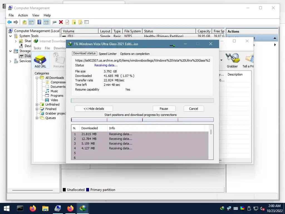This screenshot has height=214, width=285.
Task: Collapse the All Downloads category
Action: pyautogui.click(x=37, y=78)
